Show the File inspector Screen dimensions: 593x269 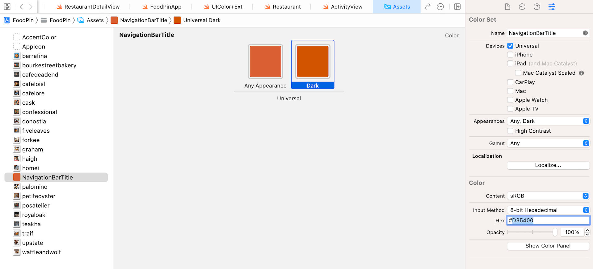[x=507, y=6]
